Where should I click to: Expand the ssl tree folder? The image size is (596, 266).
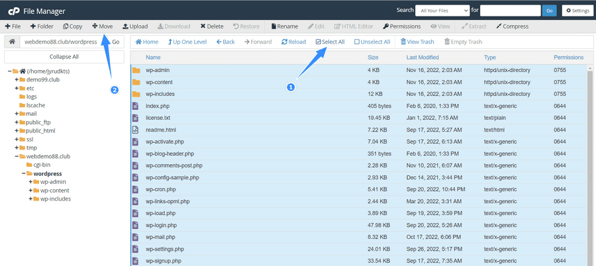click(x=17, y=140)
